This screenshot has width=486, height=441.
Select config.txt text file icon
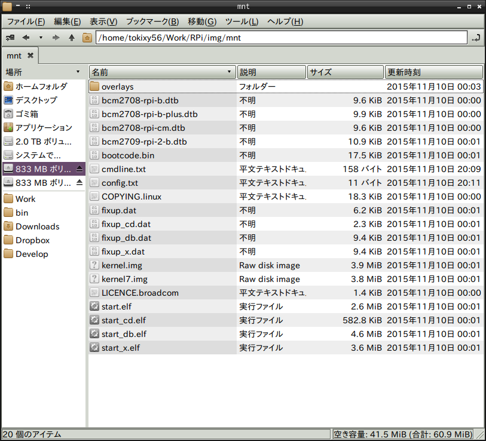[94, 182]
